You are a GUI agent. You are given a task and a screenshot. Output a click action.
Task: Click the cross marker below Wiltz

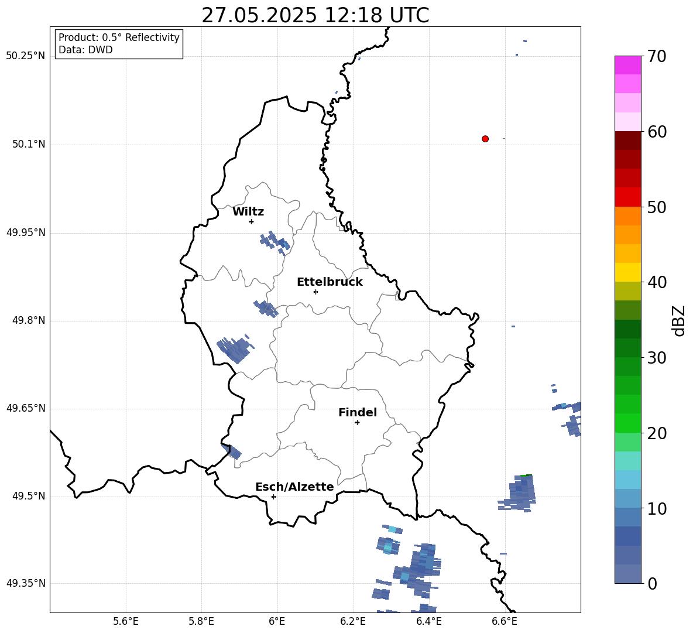[x=252, y=221]
